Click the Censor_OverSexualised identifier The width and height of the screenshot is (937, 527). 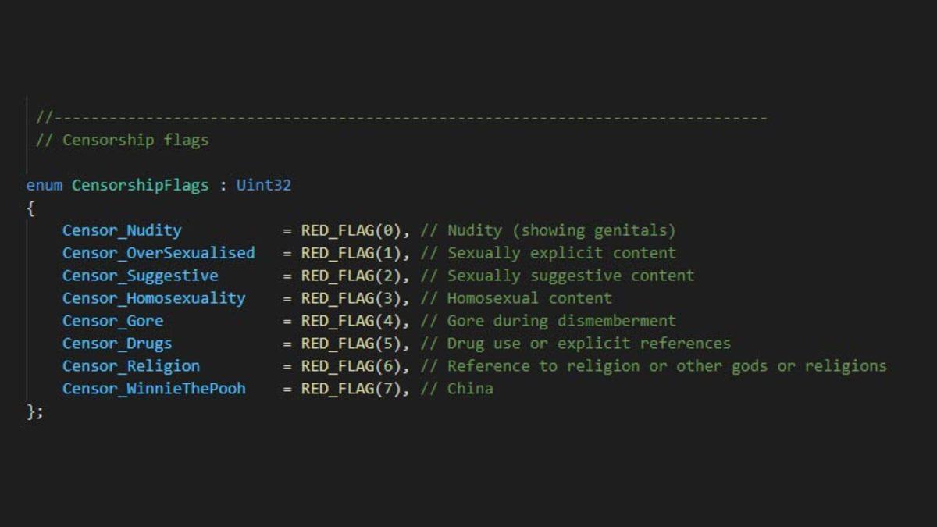[x=159, y=253]
